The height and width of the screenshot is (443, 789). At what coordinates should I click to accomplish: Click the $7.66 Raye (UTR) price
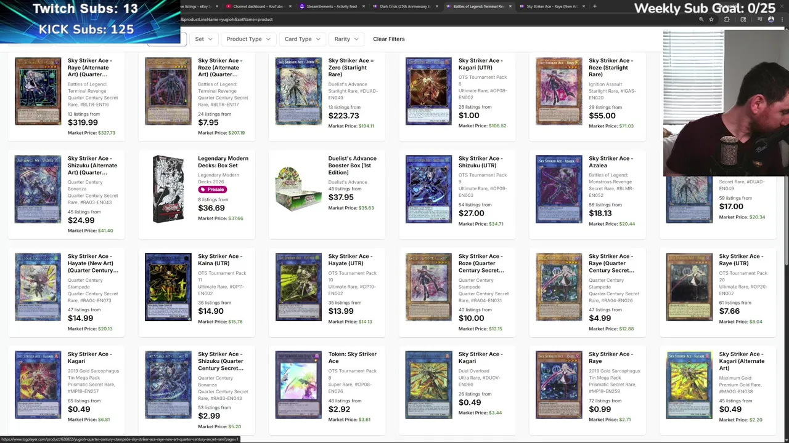729,311
